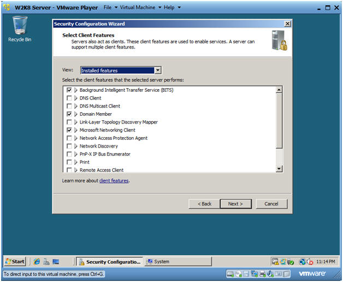This screenshot has width=343, height=282.
Task: Click the VMware floppy device icon
Action: pos(246,274)
